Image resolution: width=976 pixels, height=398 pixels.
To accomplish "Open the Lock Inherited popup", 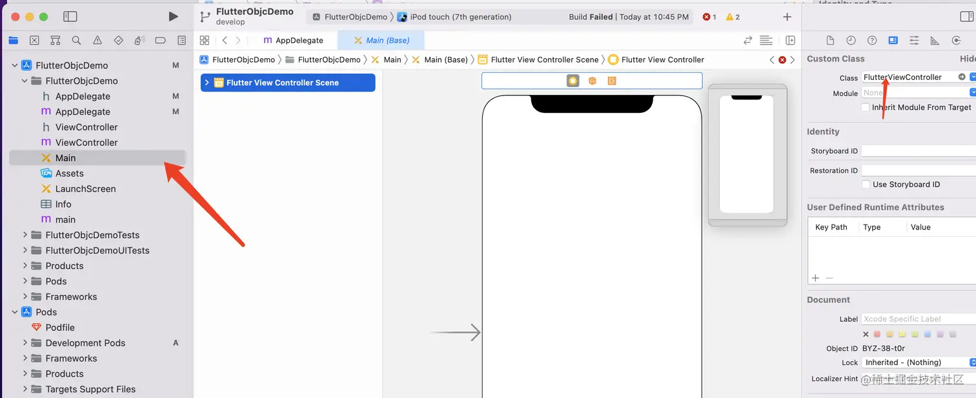I will tap(919, 363).
